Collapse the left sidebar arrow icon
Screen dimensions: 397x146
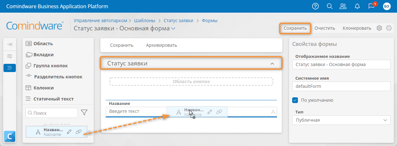pyautogui.click(x=9, y=45)
